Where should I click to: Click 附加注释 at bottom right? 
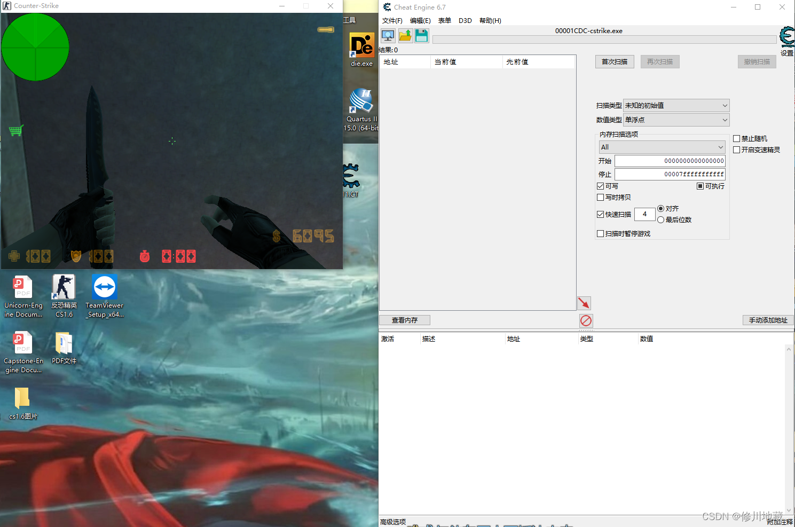(x=780, y=522)
